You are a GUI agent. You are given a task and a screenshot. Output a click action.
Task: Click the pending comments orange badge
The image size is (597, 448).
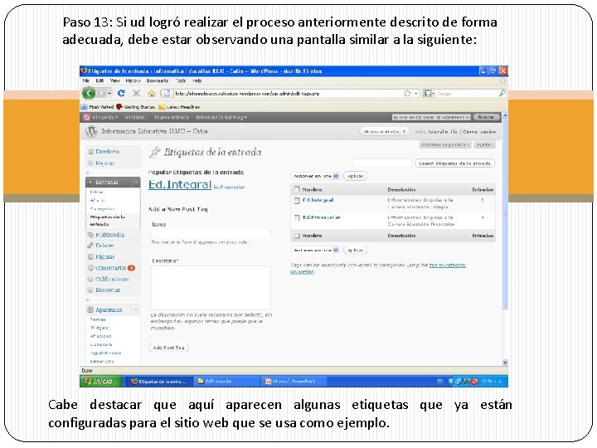tap(131, 268)
